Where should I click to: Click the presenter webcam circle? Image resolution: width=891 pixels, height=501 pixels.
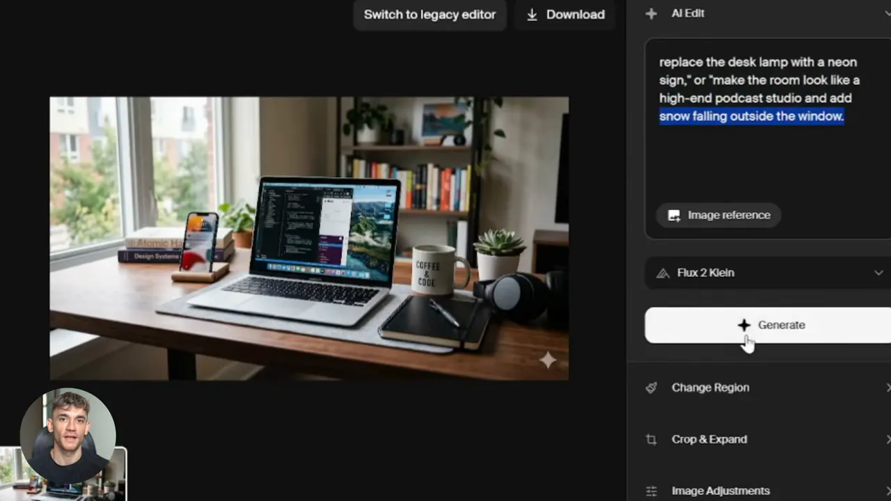click(x=68, y=436)
